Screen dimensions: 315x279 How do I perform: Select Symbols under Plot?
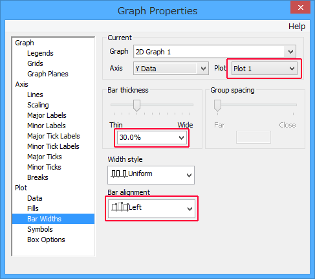point(40,229)
